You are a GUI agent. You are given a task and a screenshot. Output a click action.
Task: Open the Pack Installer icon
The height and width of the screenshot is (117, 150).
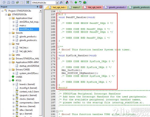coord(85,2)
